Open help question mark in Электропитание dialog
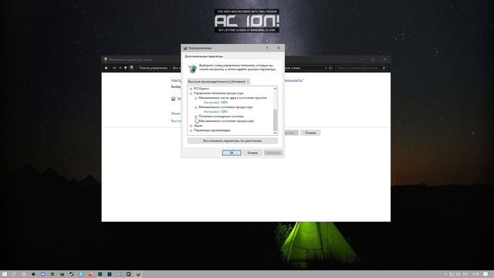494x278 pixels. [267, 48]
